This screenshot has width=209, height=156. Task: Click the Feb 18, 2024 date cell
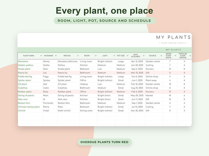[137, 84]
